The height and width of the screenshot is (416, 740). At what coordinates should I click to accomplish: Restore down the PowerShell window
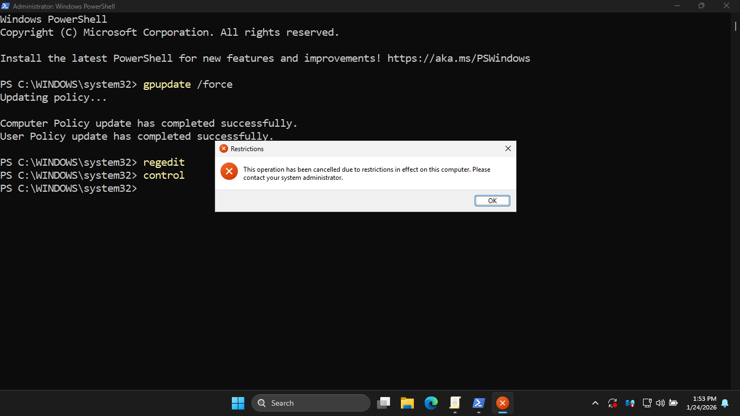coord(702,6)
